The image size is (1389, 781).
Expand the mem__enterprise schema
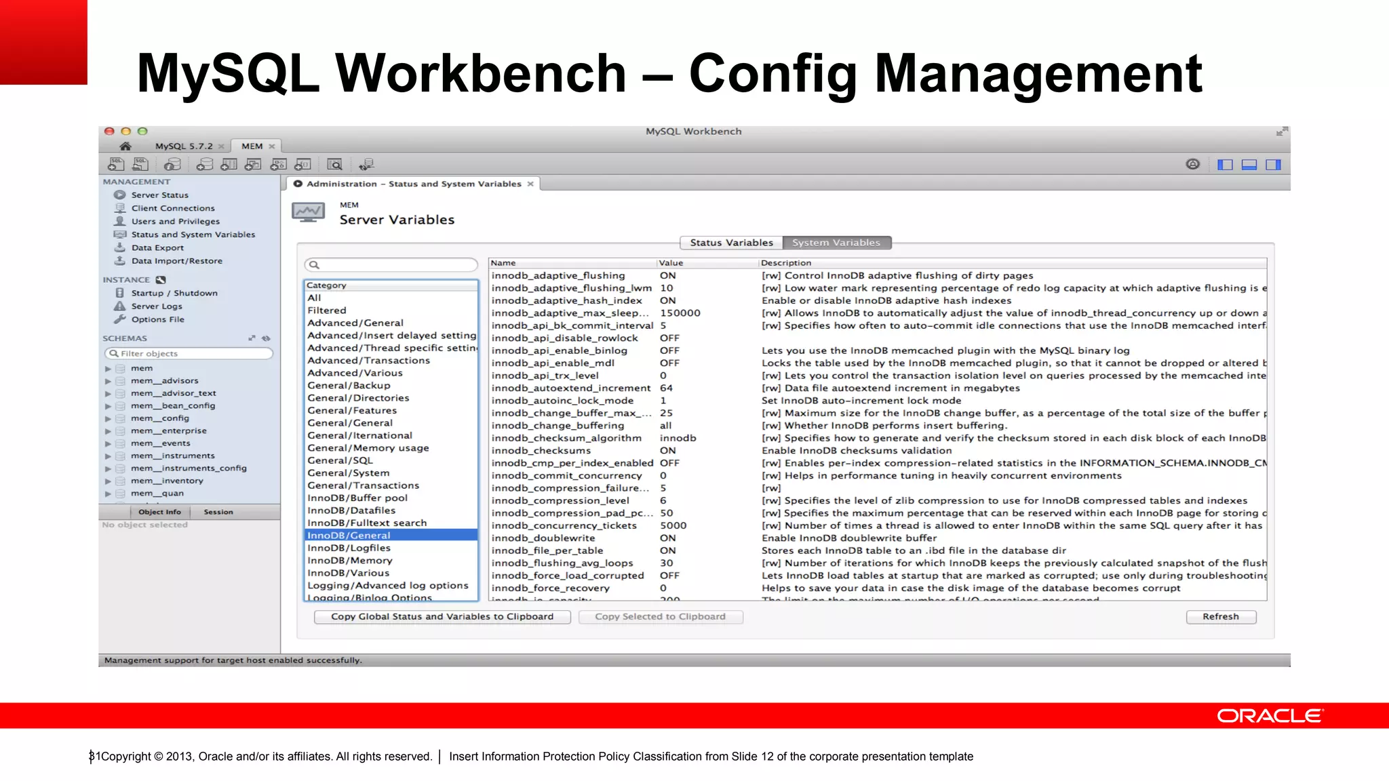pos(108,430)
